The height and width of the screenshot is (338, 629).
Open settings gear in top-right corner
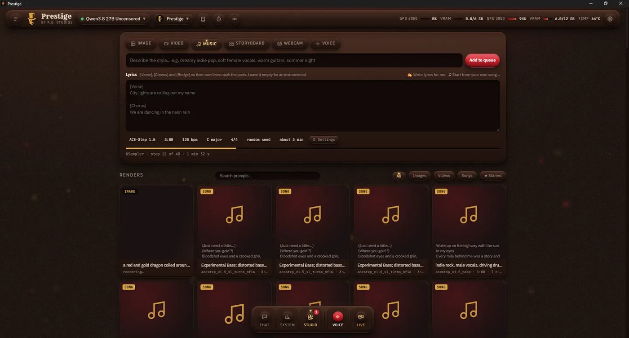(610, 19)
